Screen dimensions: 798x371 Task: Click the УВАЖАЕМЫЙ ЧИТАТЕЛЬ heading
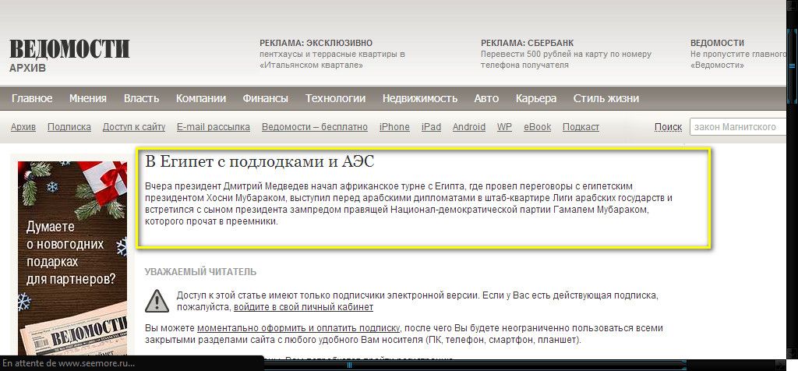[200, 272]
